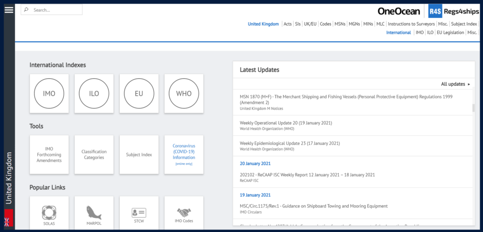Open MSC/Circ.1175/Rev.1 towing guidance entry

[353, 208]
